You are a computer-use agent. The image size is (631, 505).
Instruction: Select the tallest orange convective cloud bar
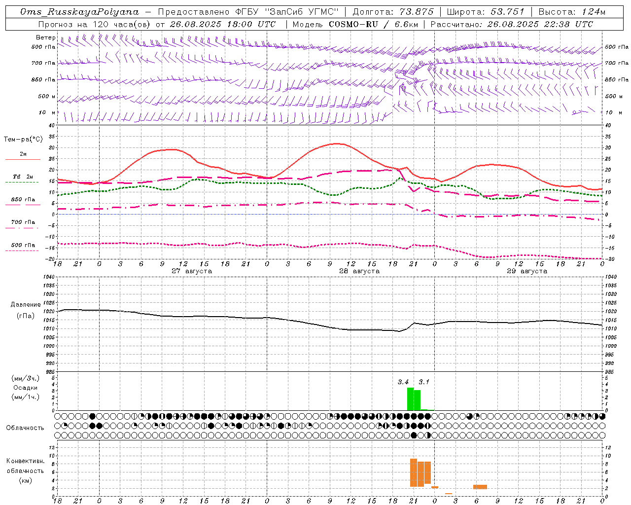click(x=414, y=472)
